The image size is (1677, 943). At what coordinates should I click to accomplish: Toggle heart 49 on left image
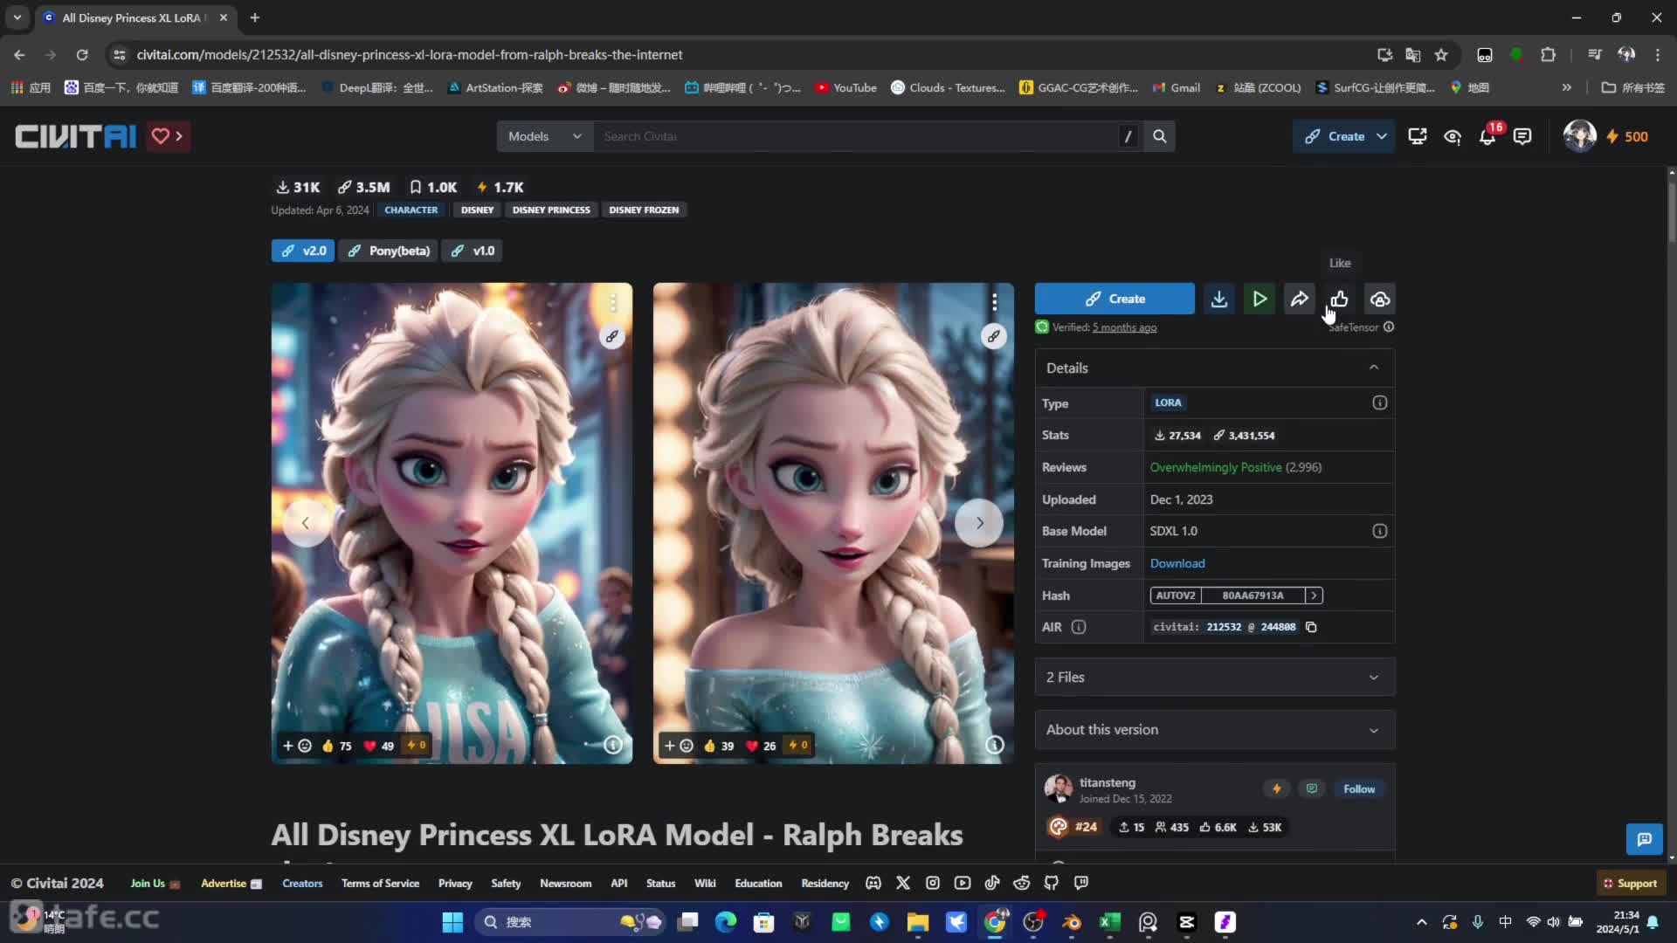[x=379, y=746]
